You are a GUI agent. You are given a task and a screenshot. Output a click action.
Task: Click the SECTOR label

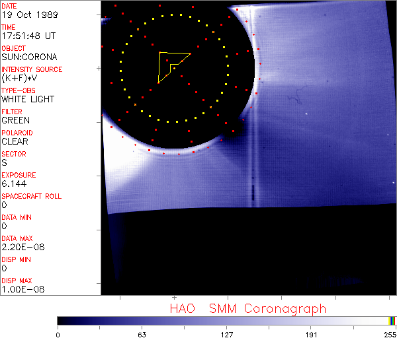[x=13, y=154]
